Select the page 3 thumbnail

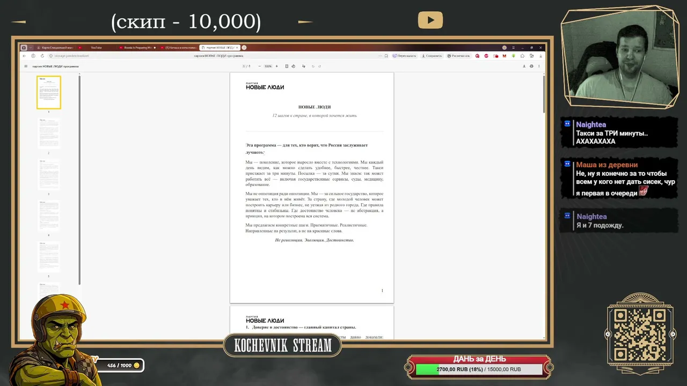tap(49, 175)
